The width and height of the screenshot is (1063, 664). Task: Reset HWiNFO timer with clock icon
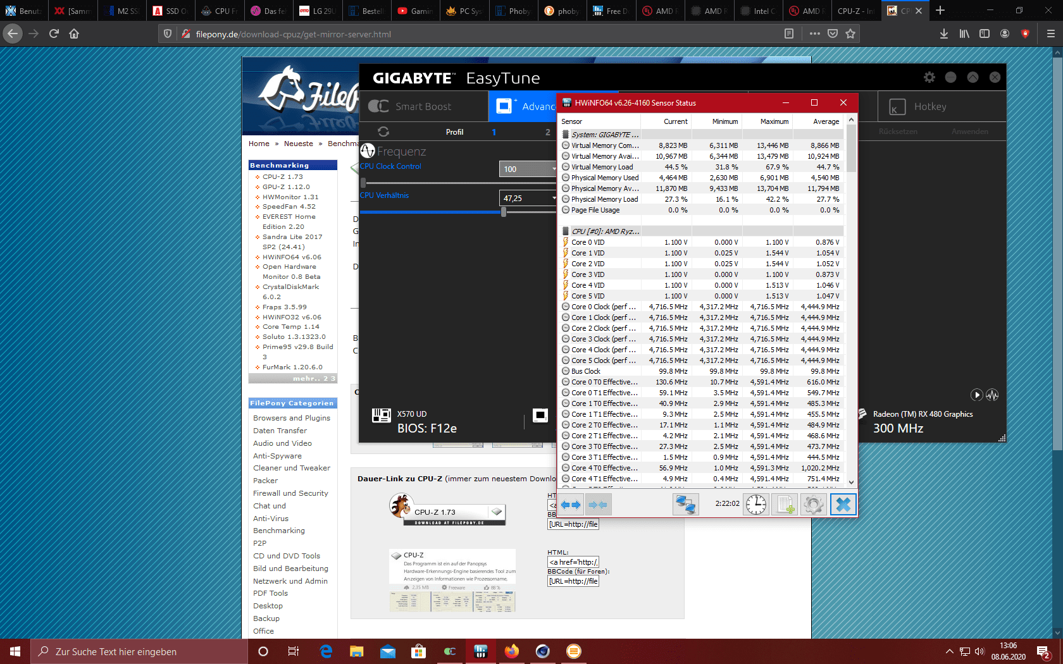pos(756,504)
